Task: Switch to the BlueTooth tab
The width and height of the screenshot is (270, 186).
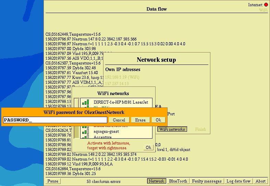Action: pos(178,181)
